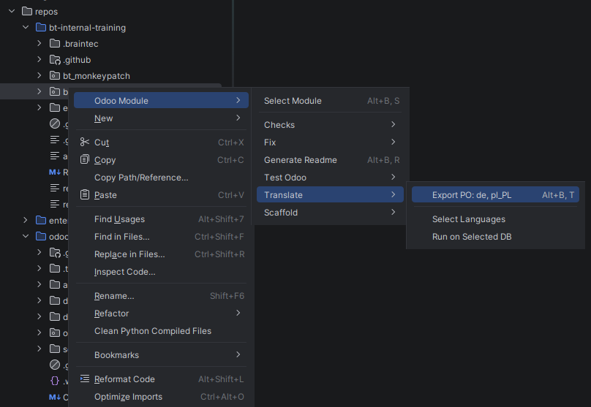The image size is (591, 407).
Task: Open the Fix submenu
Action: 330,142
